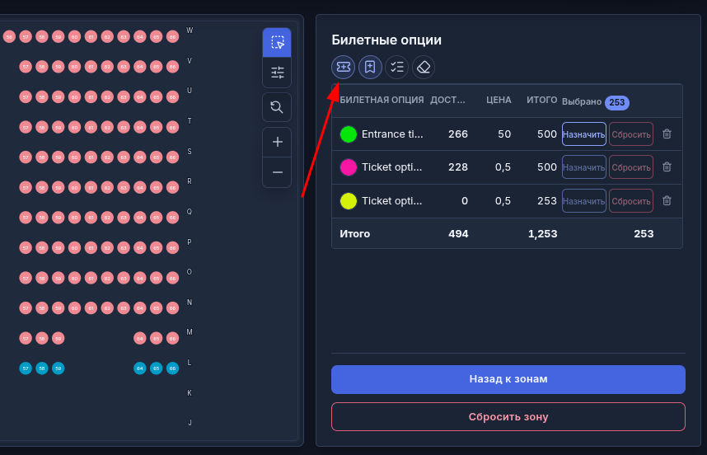Open the checklist icon button

point(397,68)
